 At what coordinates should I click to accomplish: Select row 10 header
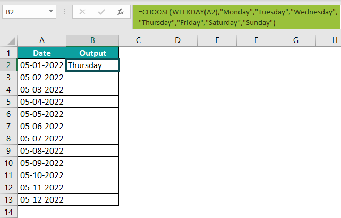point(8,163)
